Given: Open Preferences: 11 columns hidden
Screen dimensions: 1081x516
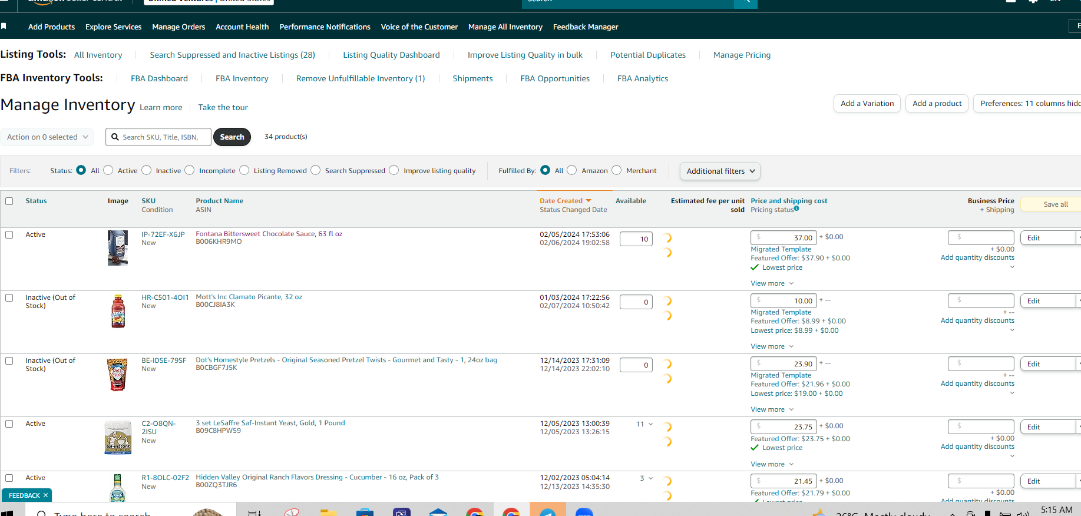Looking at the screenshot, I should point(1028,103).
